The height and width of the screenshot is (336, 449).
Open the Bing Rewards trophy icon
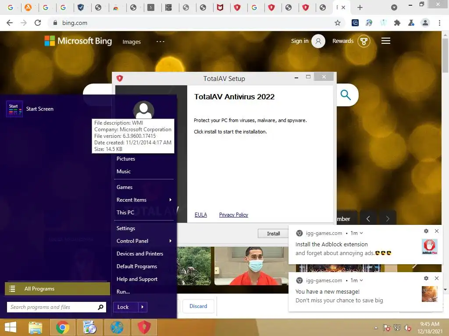click(x=363, y=41)
